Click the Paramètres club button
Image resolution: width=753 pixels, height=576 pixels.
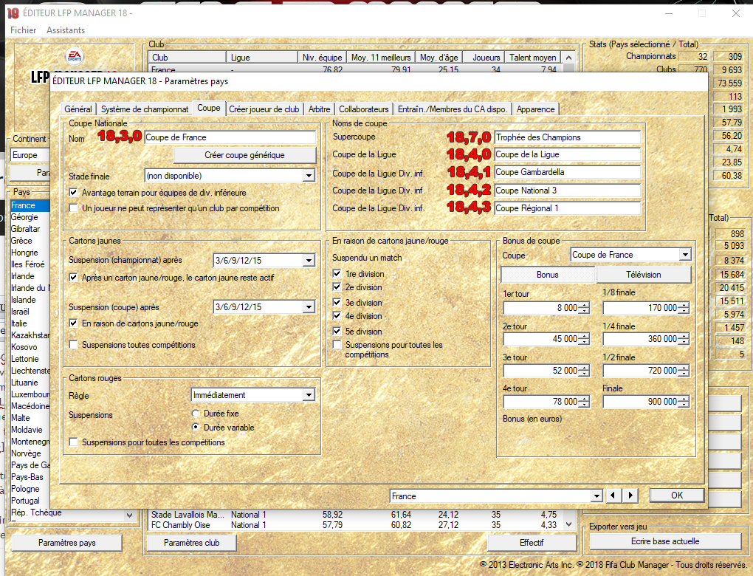[192, 543]
